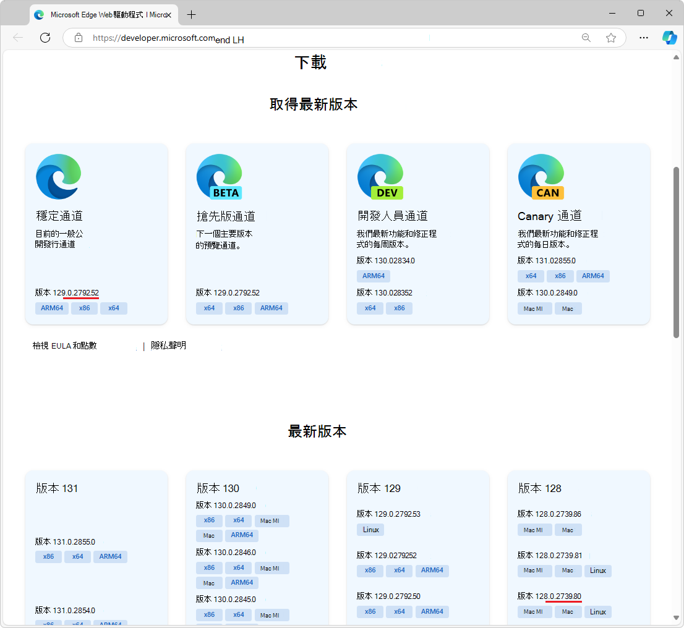Image resolution: width=684 pixels, height=628 pixels.
Task: Download Dev 130.0.2834.0 ARM64 driver
Action: tap(374, 276)
